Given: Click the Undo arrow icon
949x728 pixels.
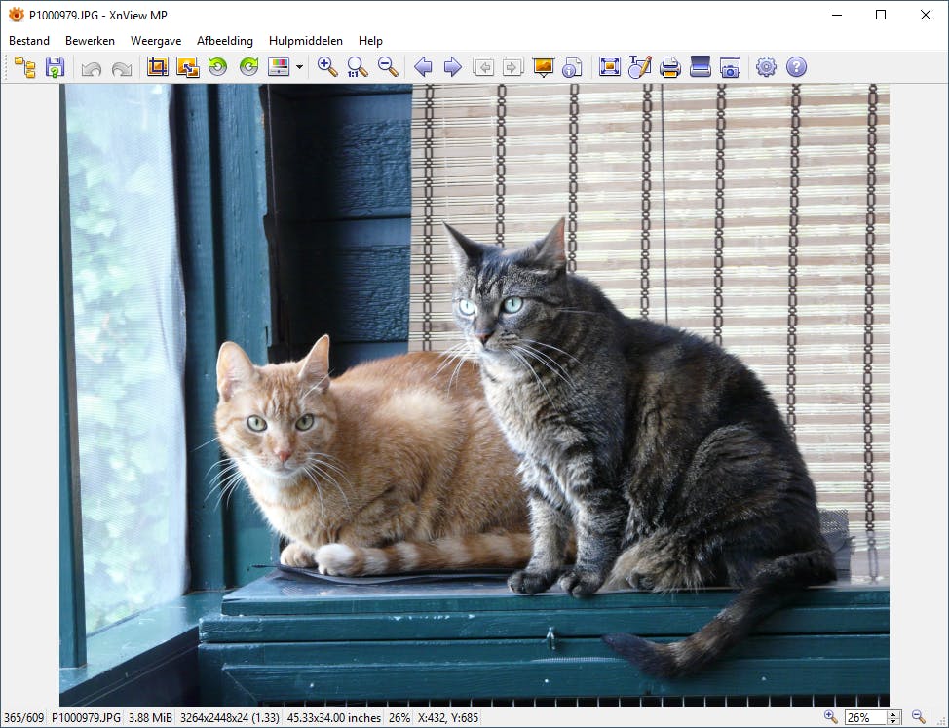Looking at the screenshot, I should coord(92,68).
